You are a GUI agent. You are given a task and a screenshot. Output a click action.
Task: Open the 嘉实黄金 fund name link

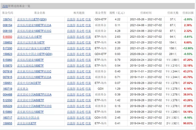tap(22, 89)
